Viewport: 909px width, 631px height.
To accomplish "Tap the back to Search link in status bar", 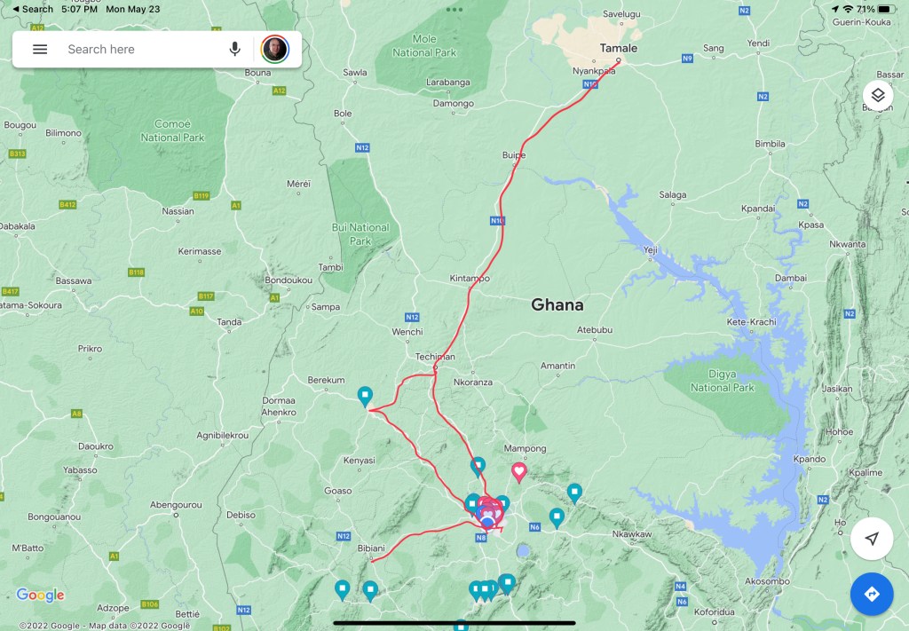I will click(33, 9).
